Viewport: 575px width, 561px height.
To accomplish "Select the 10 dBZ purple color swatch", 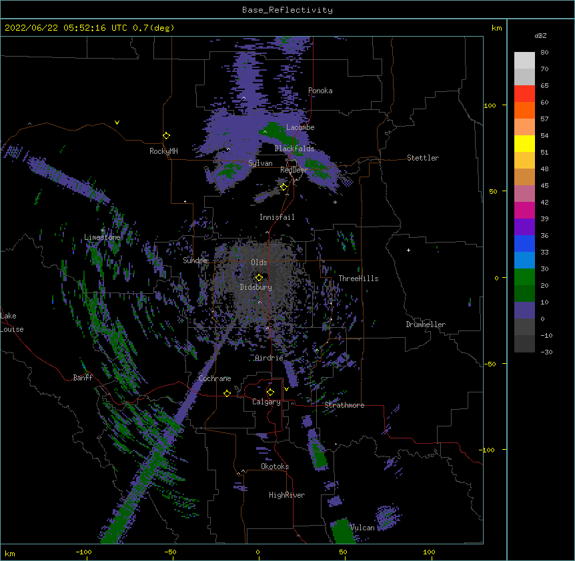I will [524, 310].
